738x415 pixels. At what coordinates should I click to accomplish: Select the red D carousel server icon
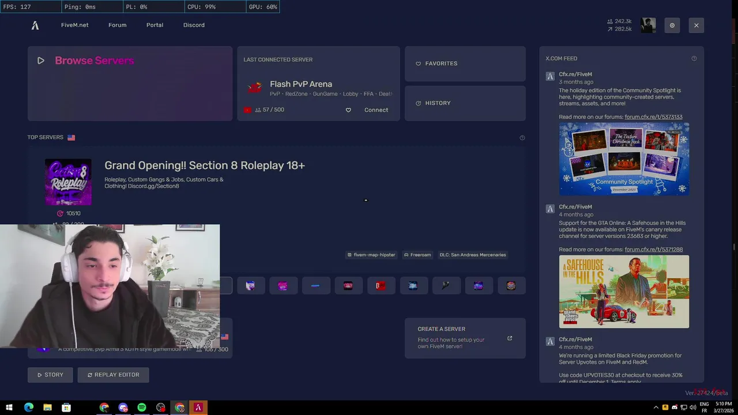[381, 286]
